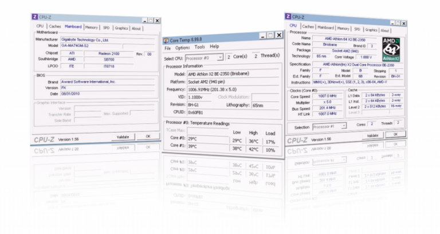This screenshot has width=440, height=234.
Task: Open Caches tab in left CPU-Z window
Action: coord(55,26)
